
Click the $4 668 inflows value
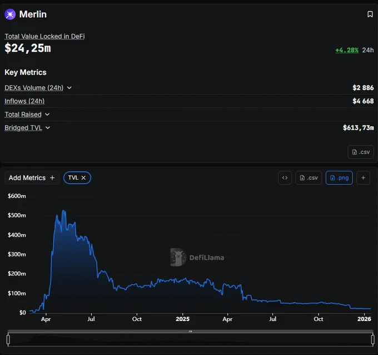tap(363, 101)
